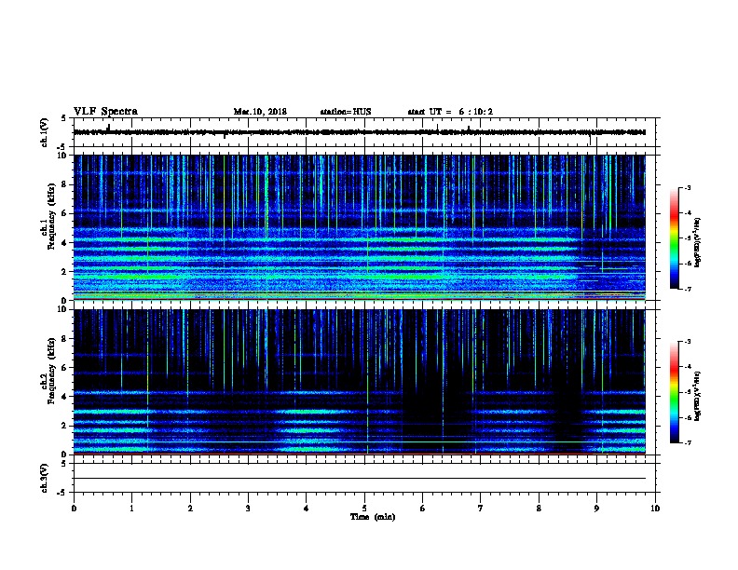Click time axis tick label "5"
The image size is (738, 570).
pos(364,509)
